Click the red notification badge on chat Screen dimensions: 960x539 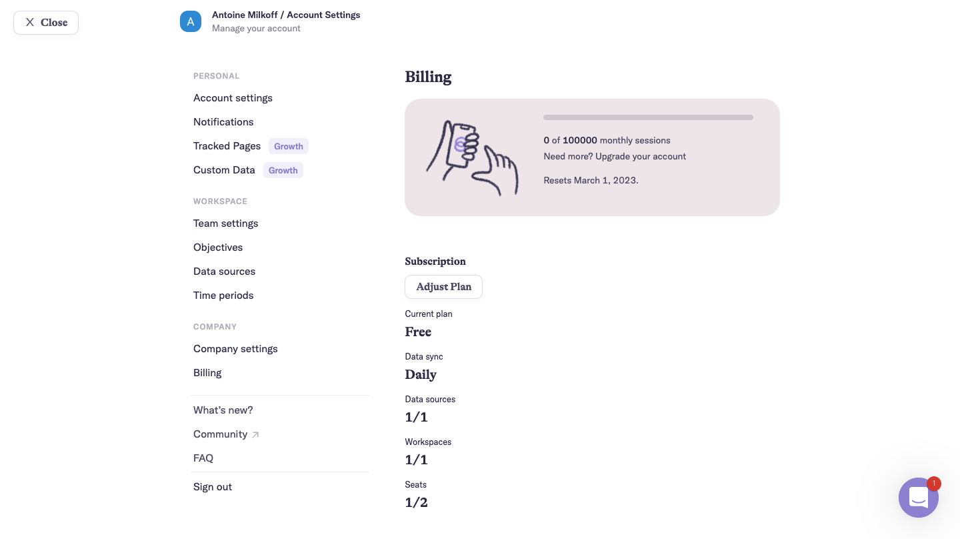pyautogui.click(x=934, y=483)
